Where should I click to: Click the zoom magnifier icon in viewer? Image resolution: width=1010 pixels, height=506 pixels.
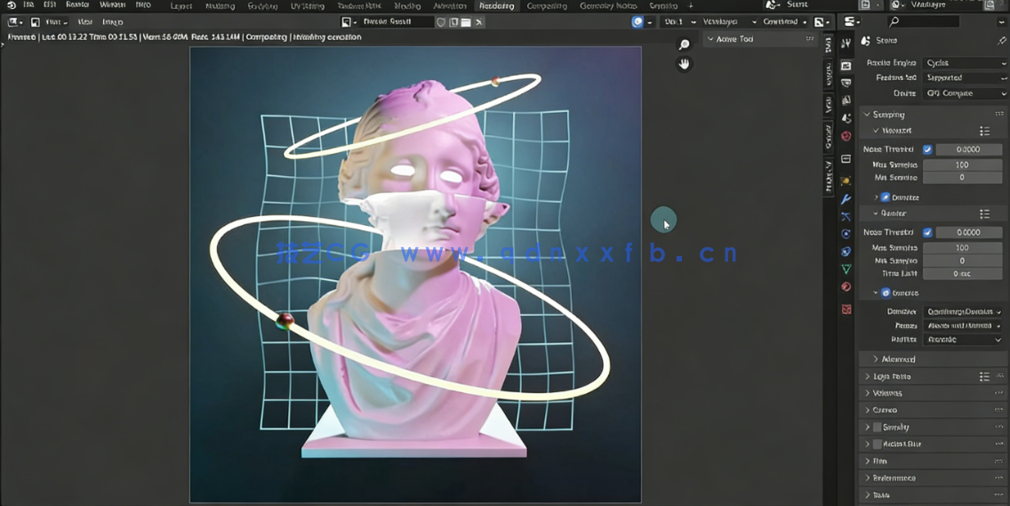684,44
